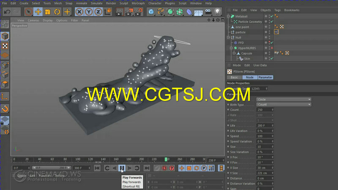The image size is (338, 190).
Task: Toggle Skin enable checkmark
Action: coord(272,58)
